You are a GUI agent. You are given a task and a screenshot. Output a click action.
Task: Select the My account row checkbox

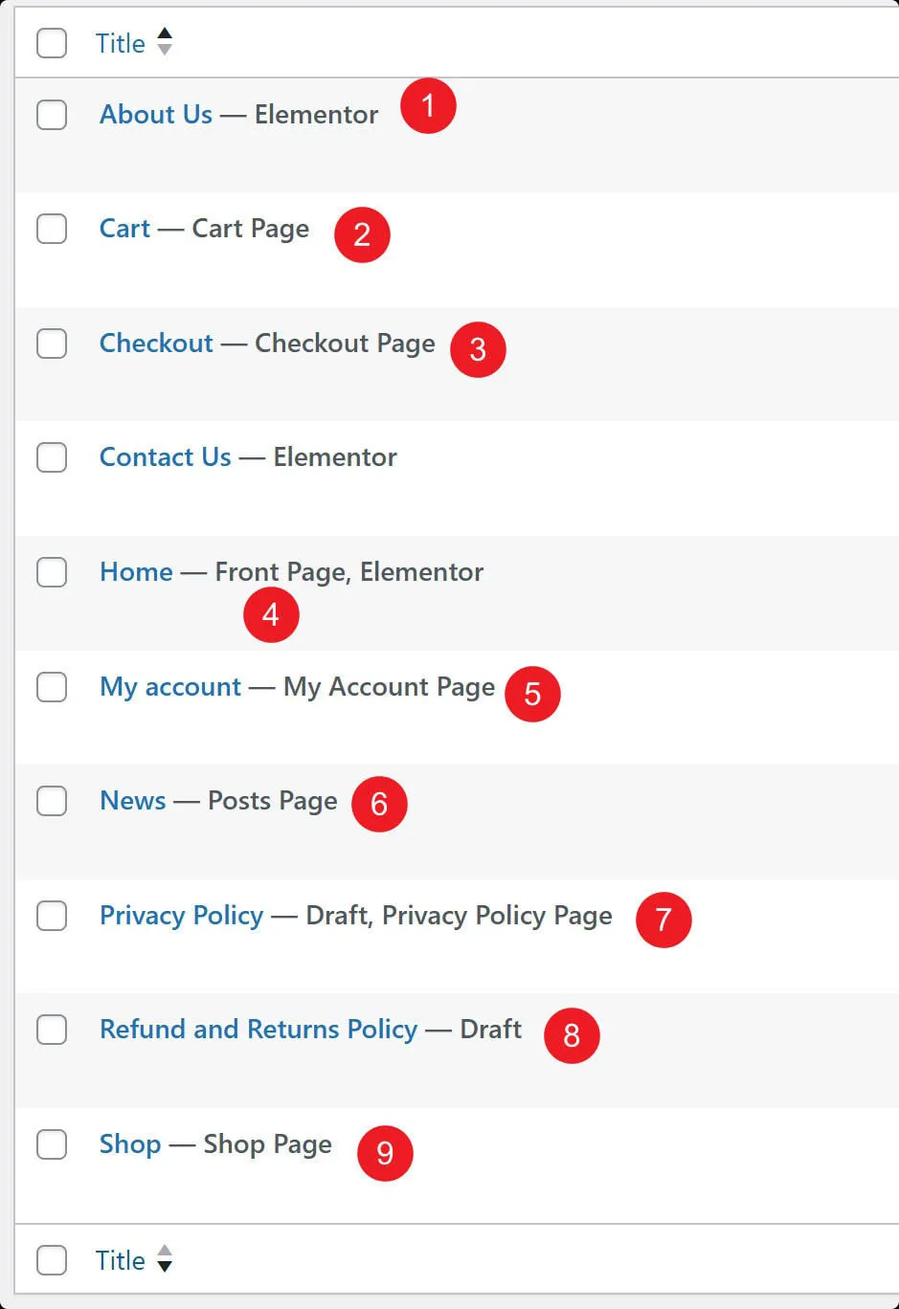[x=52, y=687]
